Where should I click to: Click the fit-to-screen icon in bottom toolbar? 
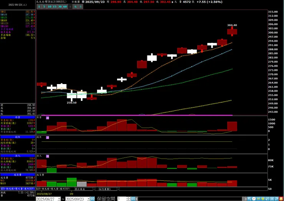[272, 199]
